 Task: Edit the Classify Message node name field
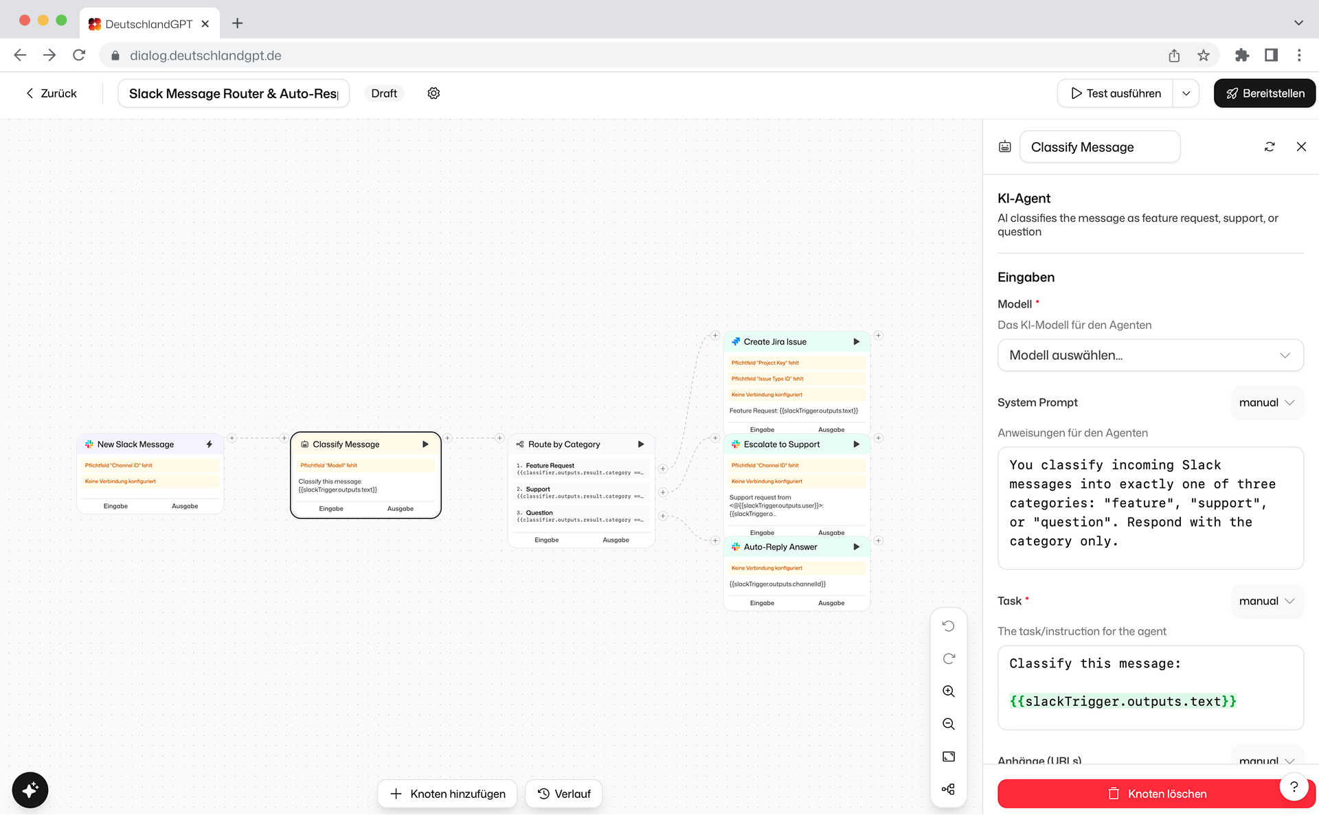pos(1100,147)
